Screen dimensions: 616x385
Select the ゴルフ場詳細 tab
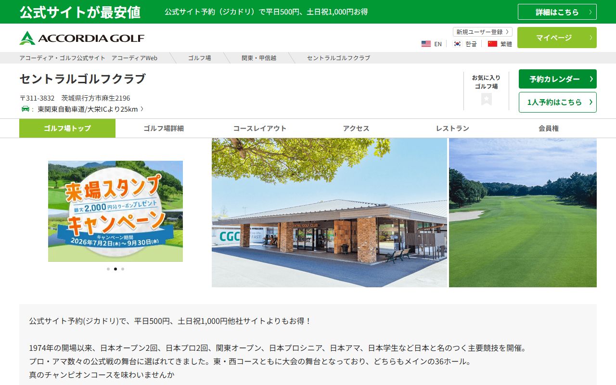pyautogui.click(x=164, y=128)
